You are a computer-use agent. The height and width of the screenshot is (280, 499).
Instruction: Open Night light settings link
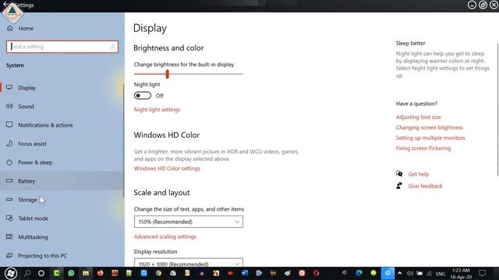(x=157, y=110)
